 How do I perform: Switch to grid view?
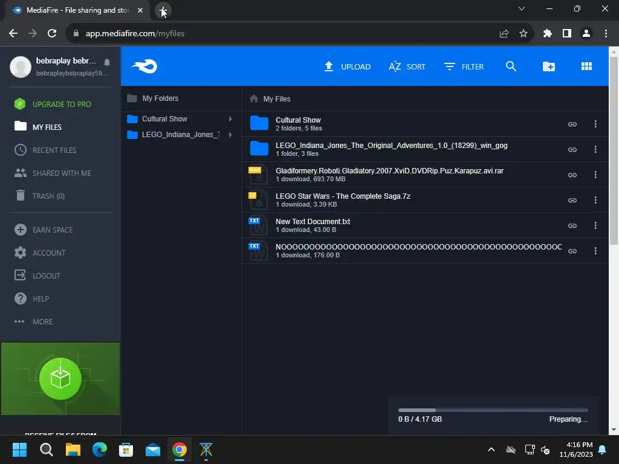[x=586, y=66]
